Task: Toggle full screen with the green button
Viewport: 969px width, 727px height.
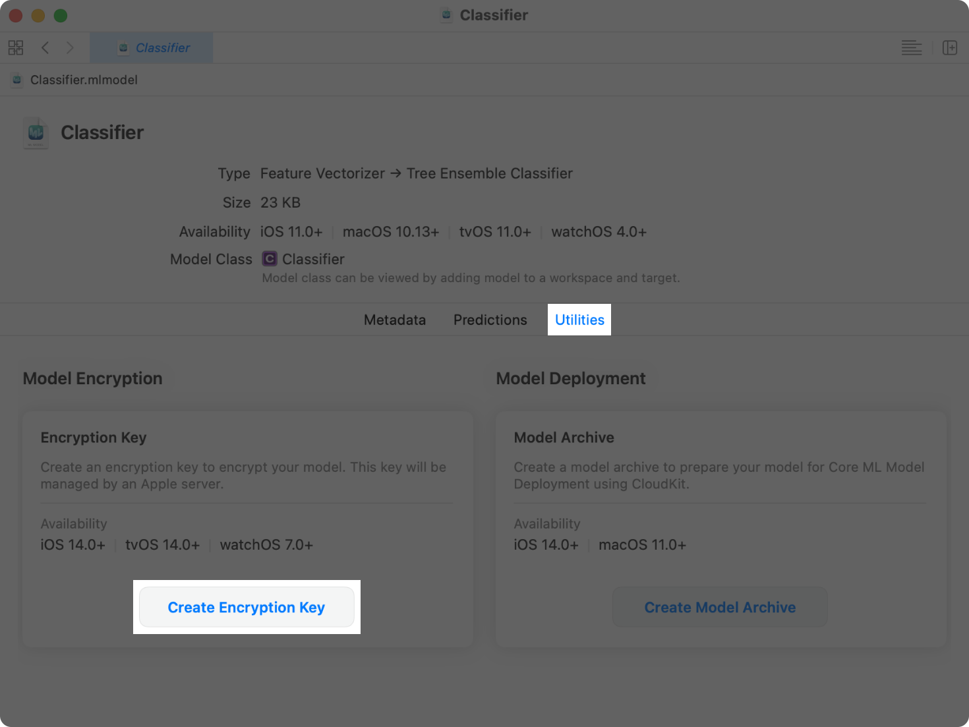Action: 60,15
